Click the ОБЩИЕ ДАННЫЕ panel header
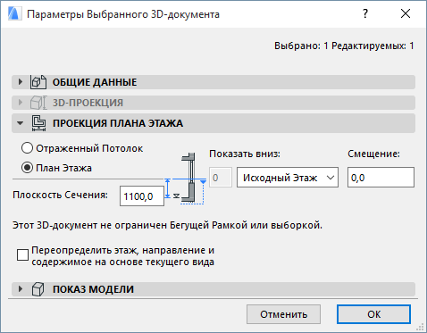Viewport: 427px width, 333px height. point(213,82)
